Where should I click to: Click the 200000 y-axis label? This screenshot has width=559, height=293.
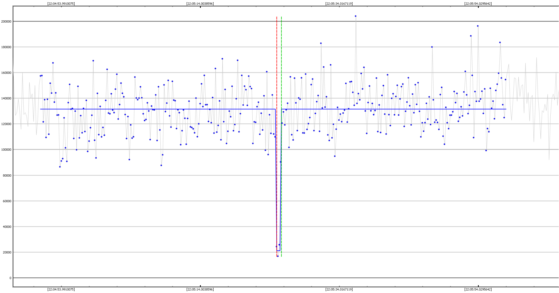[6, 21]
